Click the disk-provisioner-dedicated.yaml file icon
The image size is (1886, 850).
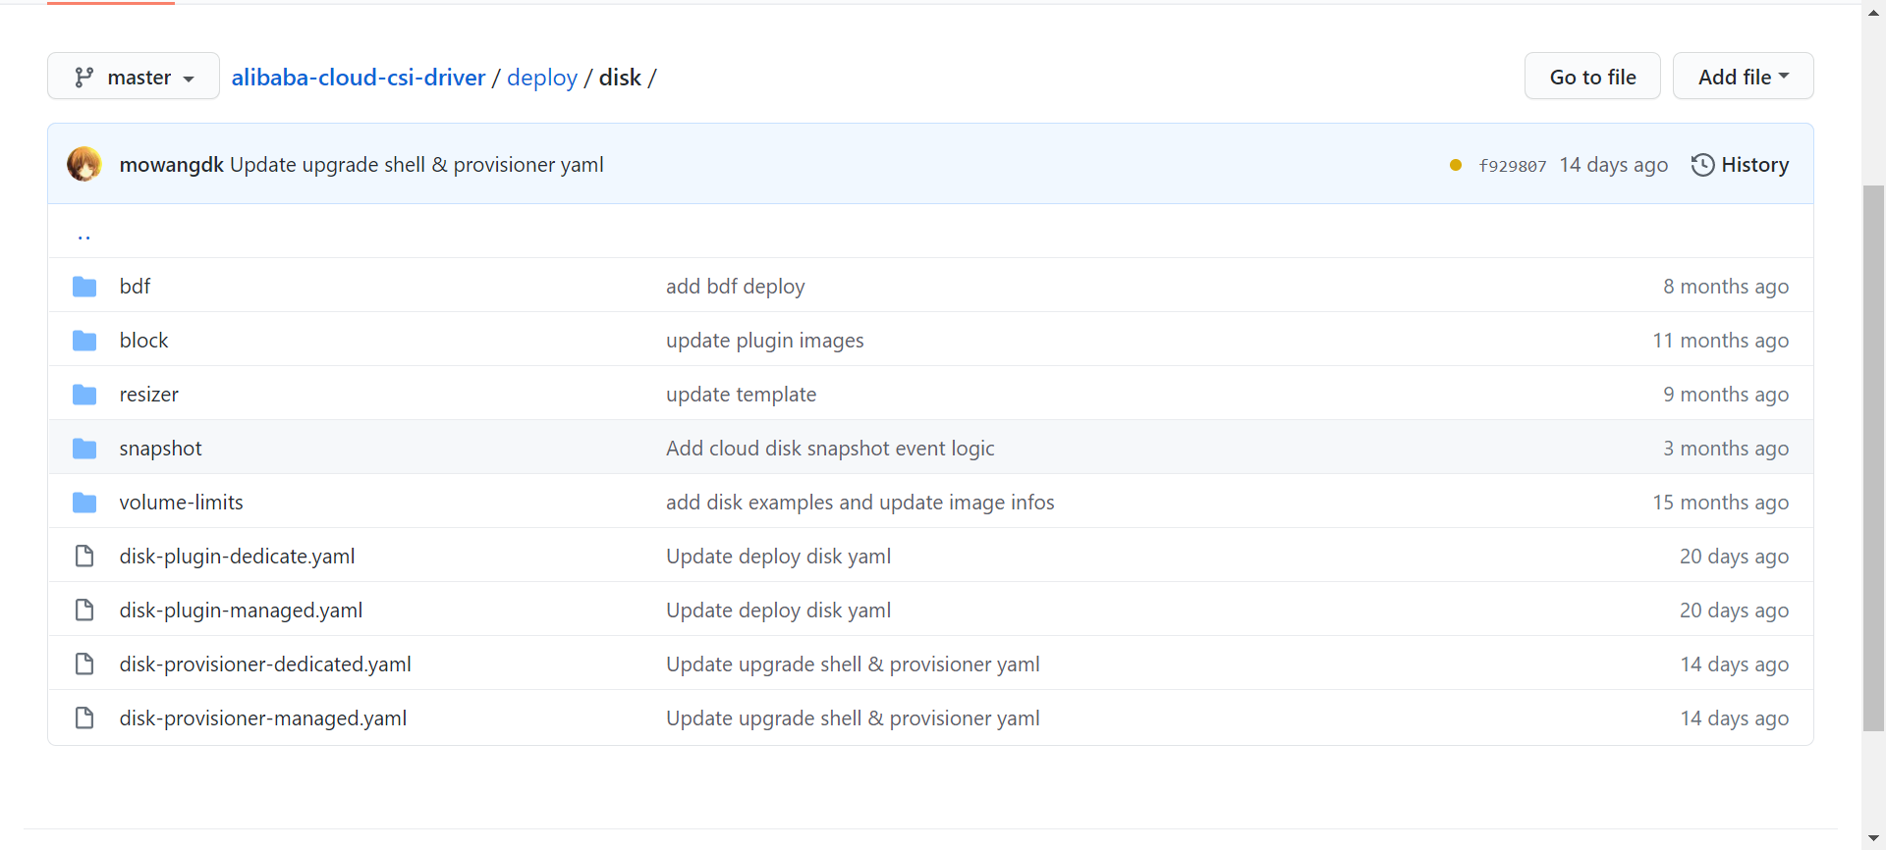click(84, 664)
